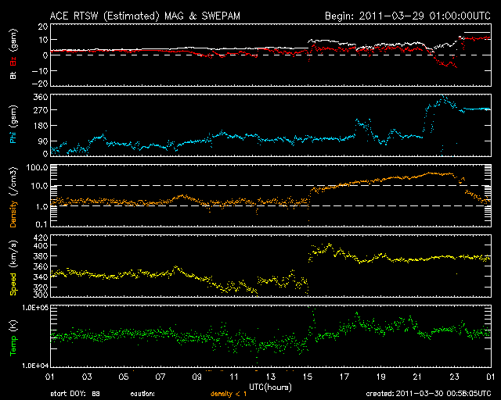The width and height of the screenshot is (501, 400).
Task: Click the cyan 'Phi' axis label
Action: tap(13, 136)
